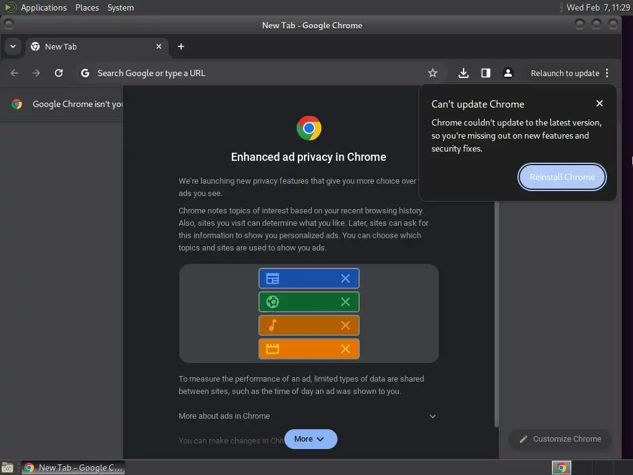Click the More button with chevron
633x475 pixels.
coord(310,439)
